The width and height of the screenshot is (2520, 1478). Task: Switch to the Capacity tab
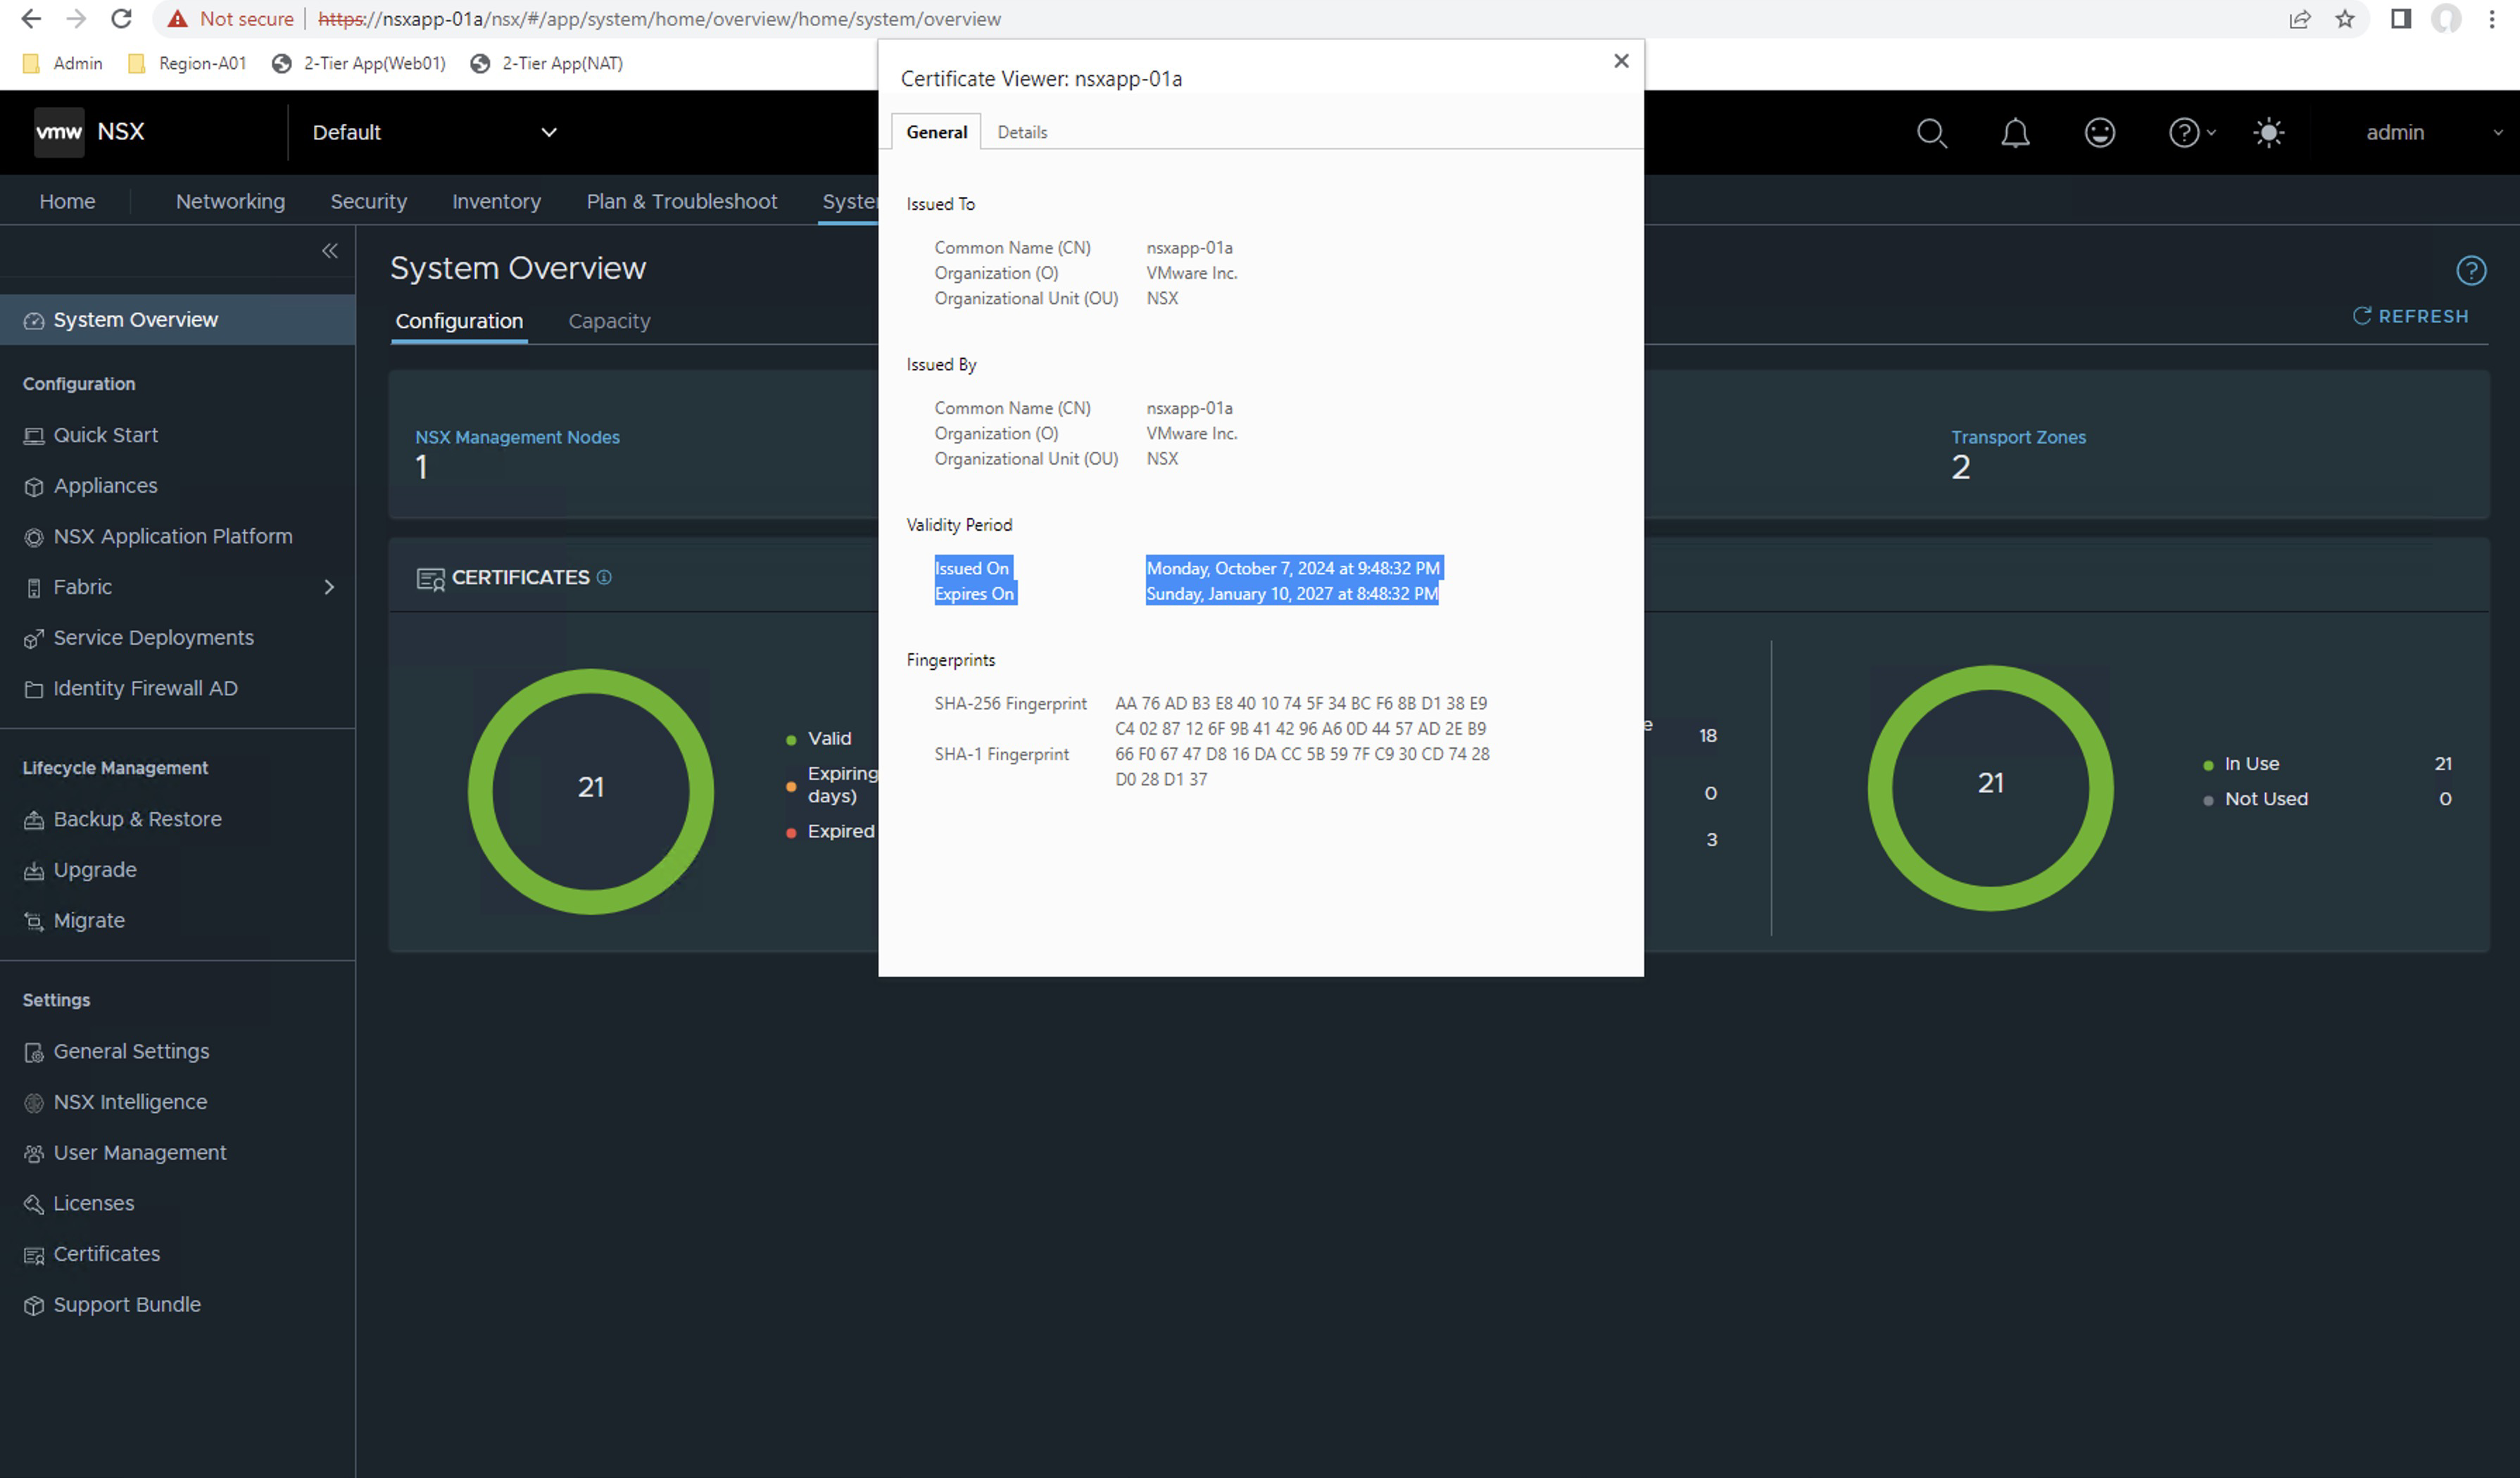[609, 321]
